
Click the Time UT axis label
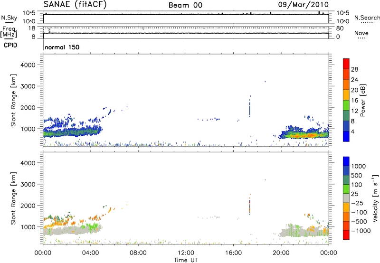tap(186, 260)
